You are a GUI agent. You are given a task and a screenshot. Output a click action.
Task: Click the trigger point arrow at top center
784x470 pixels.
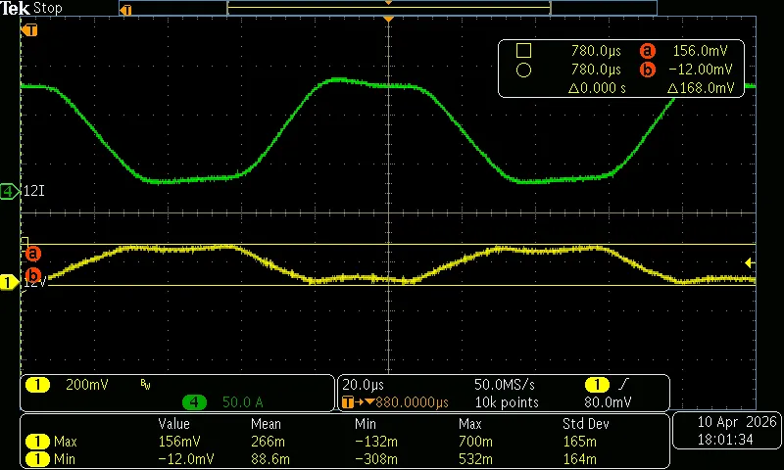[388, 19]
